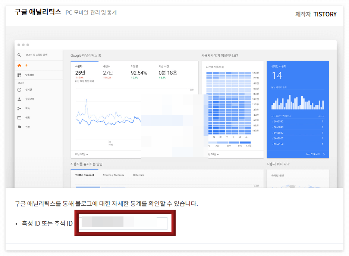Switch to the Traffic Channel tab
This screenshot has width=349, height=256.
[x=84, y=175]
